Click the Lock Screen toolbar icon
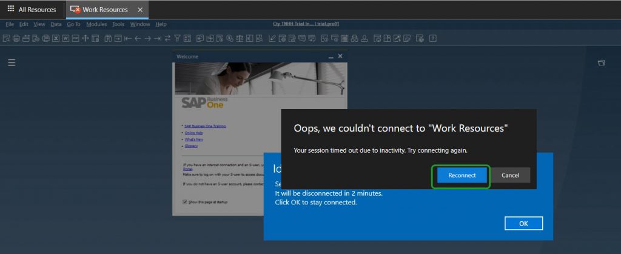Image resolution: width=621 pixels, height=254 pixels. click(95, 38)
